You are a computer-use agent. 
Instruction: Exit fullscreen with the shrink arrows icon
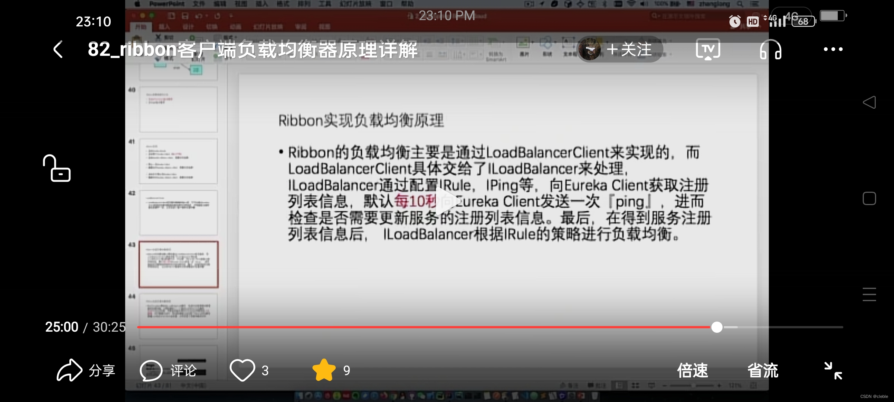click(x=833, y=371)
